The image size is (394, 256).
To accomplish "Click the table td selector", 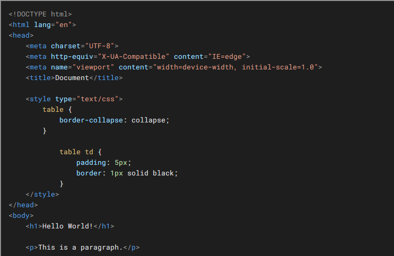I will coord(76,152).
